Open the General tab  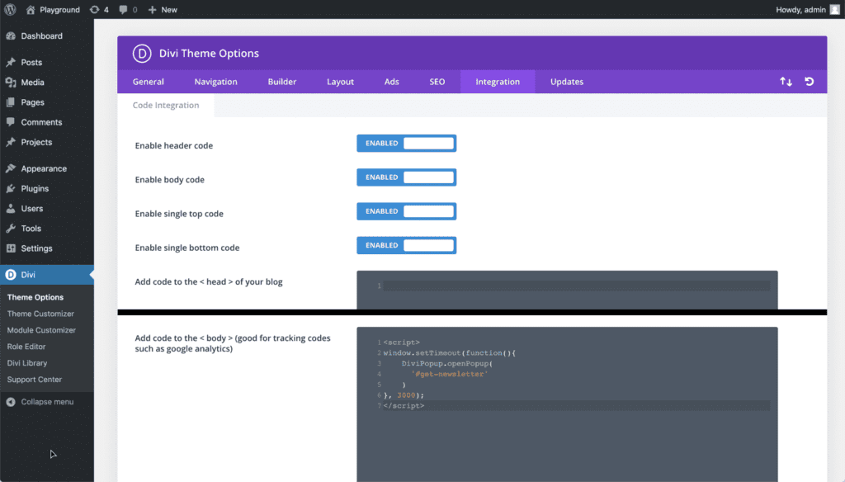coord(149,82)
